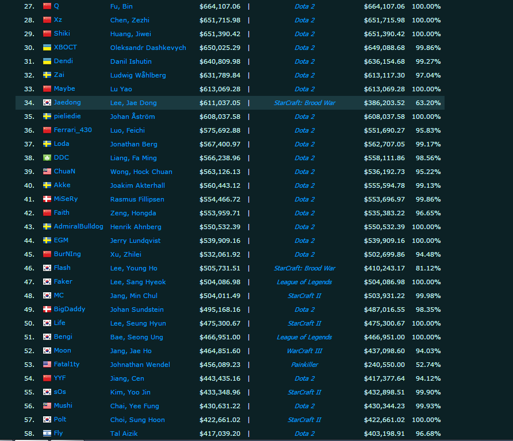Click the China flag next to Q

click(x=47, y=6)
